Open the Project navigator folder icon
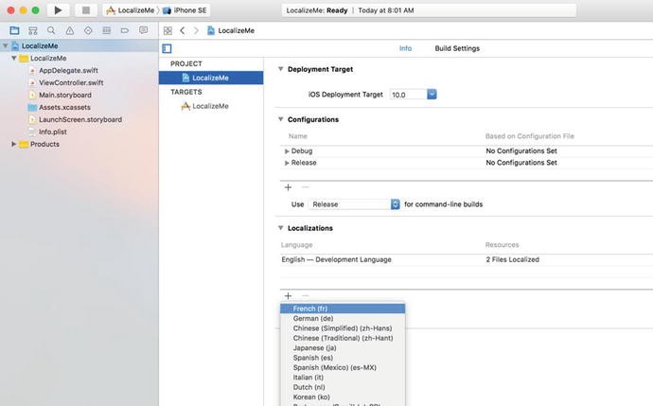The height and width of the screenshot is (406, 653). [14, 30]
